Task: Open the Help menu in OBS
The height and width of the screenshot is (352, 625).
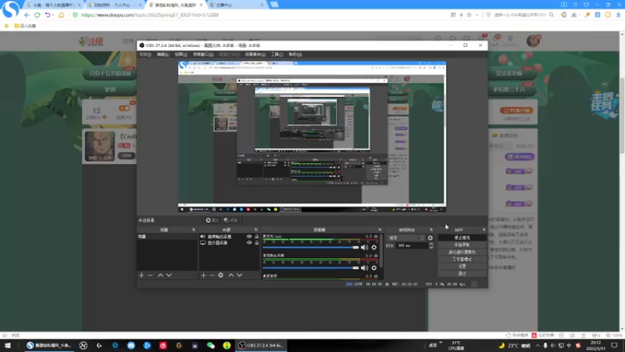Action: click(x=295, y=54)
